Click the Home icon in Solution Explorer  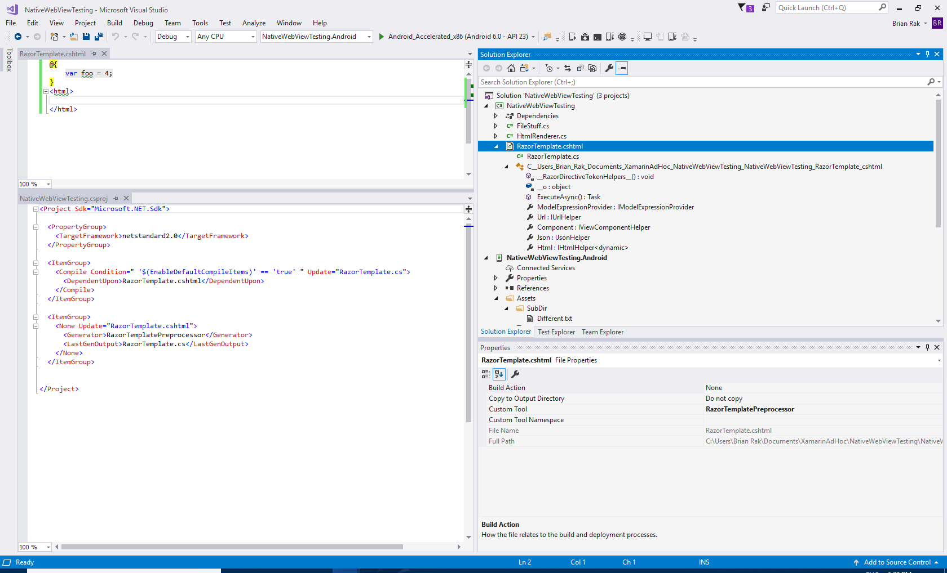[511, 68]
